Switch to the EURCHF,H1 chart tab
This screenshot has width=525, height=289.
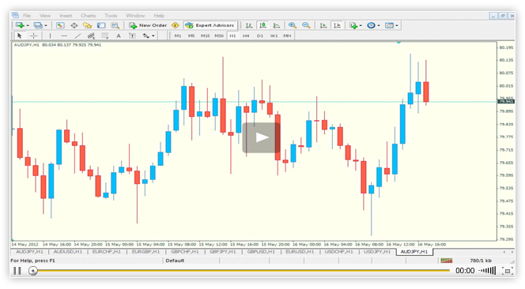(107, 252)
